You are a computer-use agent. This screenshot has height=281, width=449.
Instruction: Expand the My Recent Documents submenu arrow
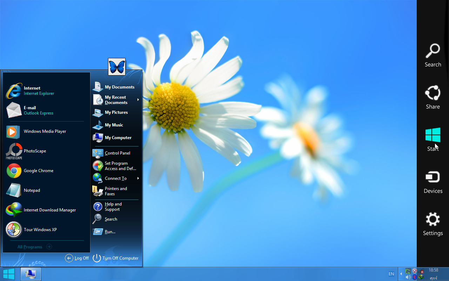pos(138,100)
